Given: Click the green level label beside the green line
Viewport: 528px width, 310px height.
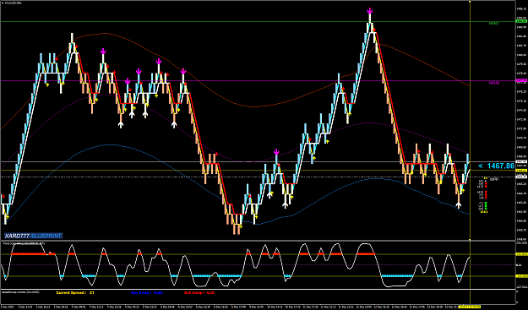Looking at the screenshot, I should click(494, 24).
